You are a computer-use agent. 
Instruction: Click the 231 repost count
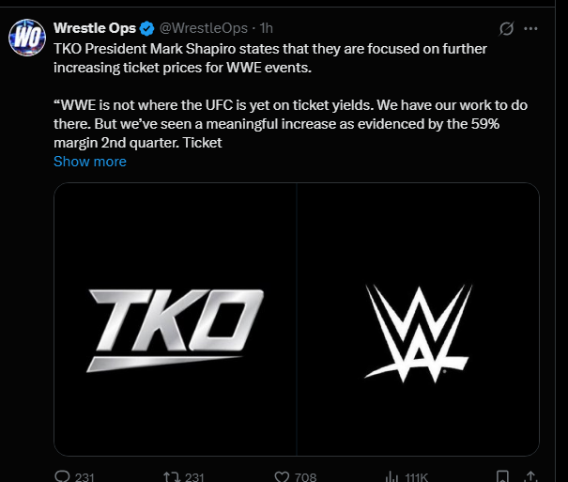(x=194, y=476)
